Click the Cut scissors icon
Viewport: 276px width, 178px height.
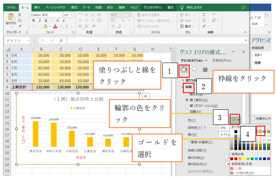click(x=20, y=15)
